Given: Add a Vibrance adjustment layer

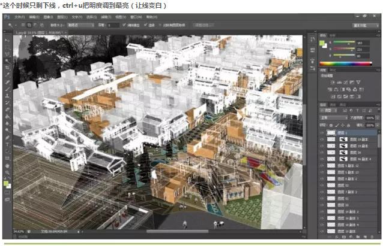Looking at the screenshot, I should [x=358, y=83].
